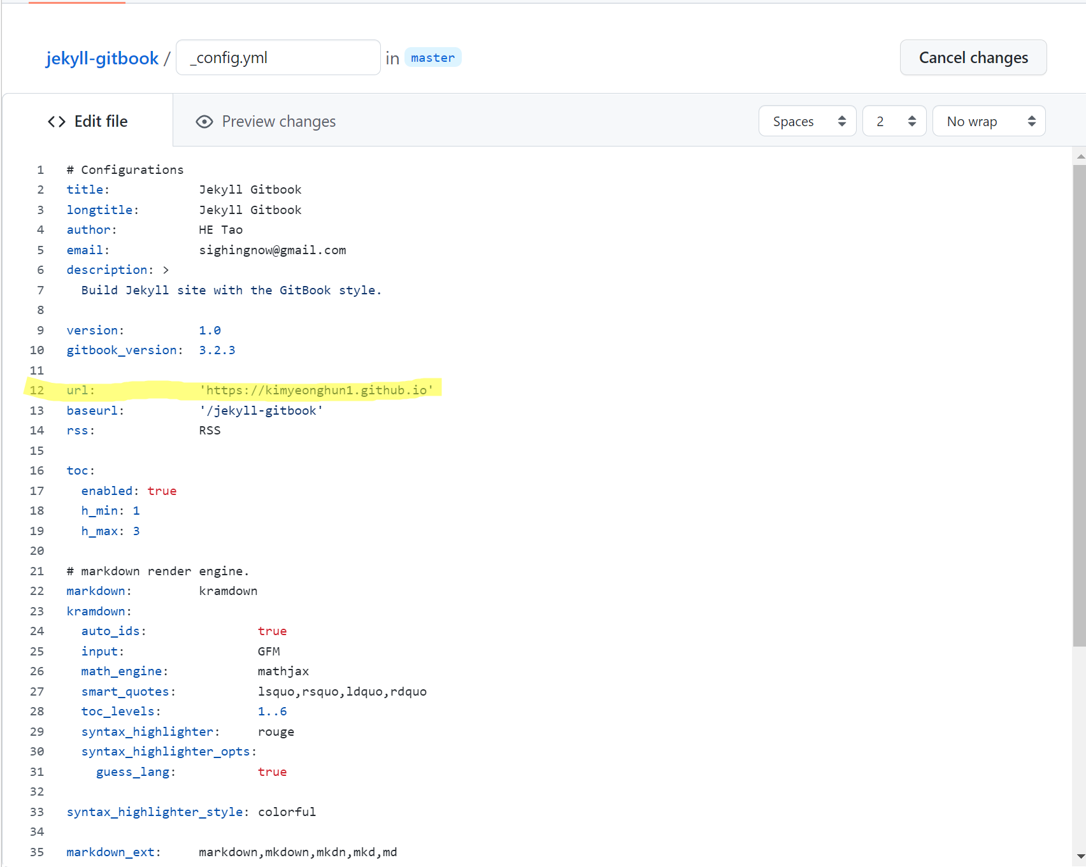Click the scrollbar up arrow
The height and width of the screenshot is (867, 1086).
click(1080, 156)
